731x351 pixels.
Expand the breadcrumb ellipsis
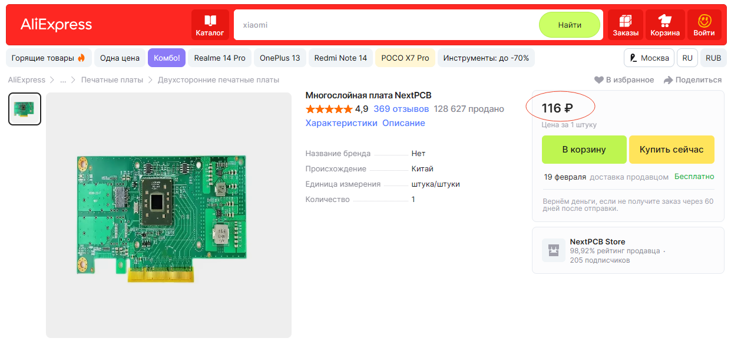click(x=63, y=80)
